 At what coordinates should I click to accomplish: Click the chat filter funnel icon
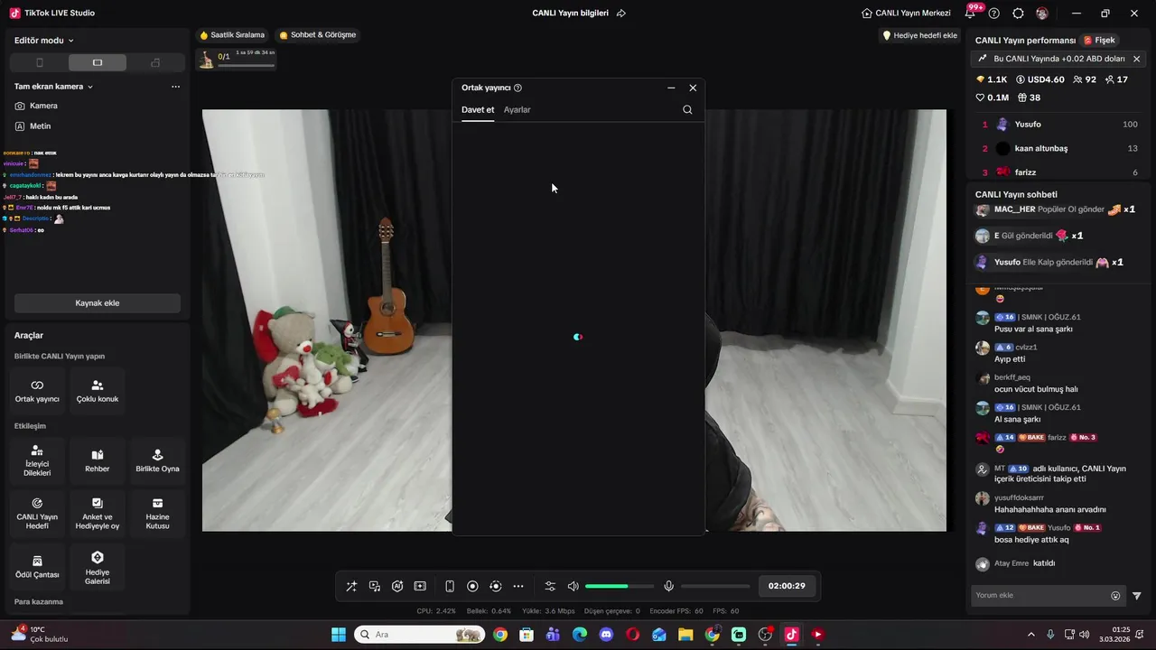[1137, 596]
